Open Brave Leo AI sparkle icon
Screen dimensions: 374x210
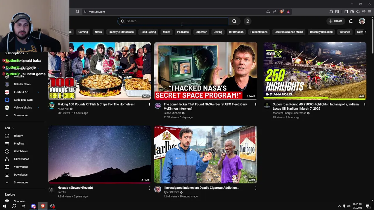(x=358, y=12)
